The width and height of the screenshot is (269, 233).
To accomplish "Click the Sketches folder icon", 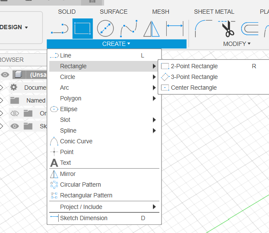I will [x=28, y=126].
